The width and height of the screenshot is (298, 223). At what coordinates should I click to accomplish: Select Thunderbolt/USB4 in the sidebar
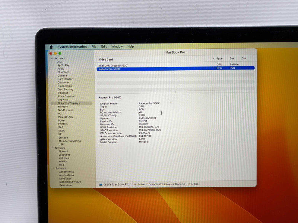(70, 141)
